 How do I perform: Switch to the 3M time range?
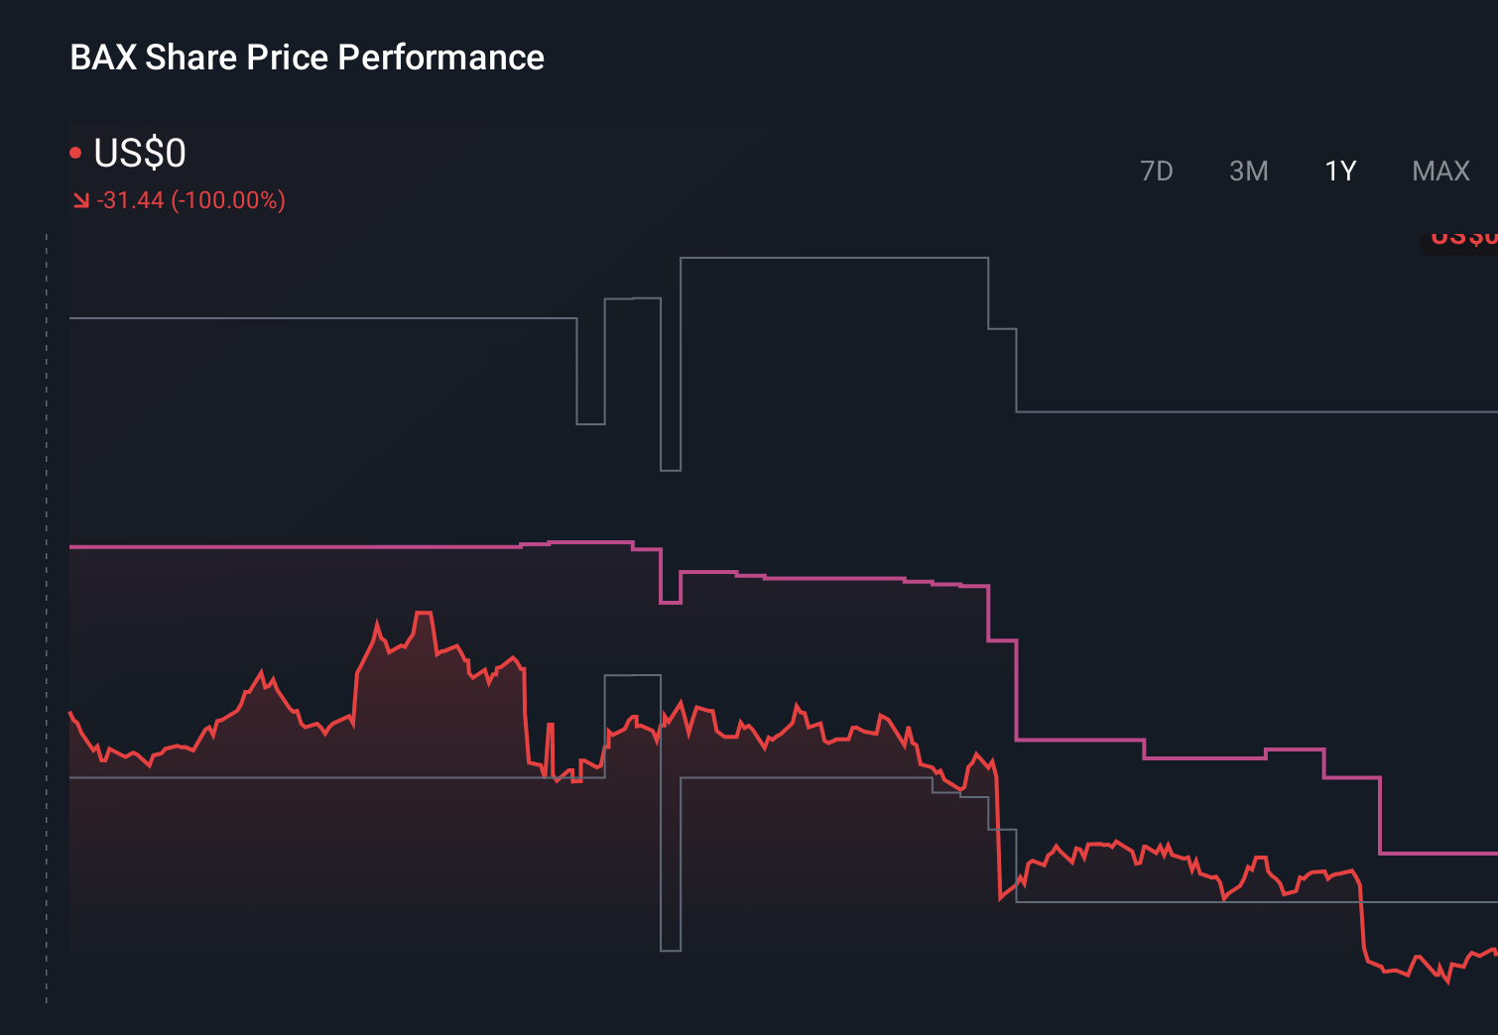[x=1248, y=171]
